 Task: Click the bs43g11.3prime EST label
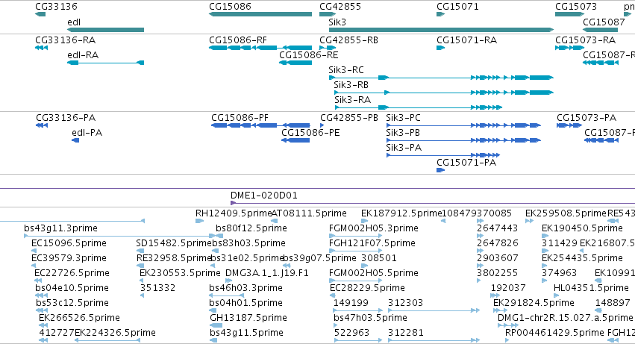(60, 228)
